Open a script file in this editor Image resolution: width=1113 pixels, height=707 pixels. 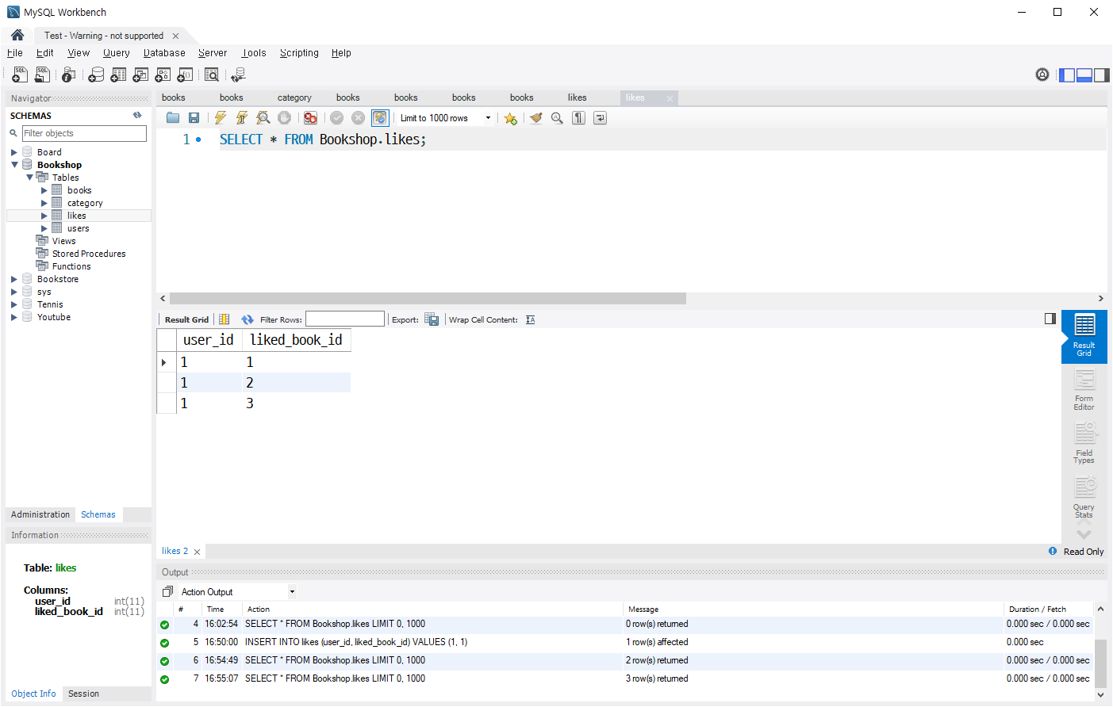pos(172,118)
